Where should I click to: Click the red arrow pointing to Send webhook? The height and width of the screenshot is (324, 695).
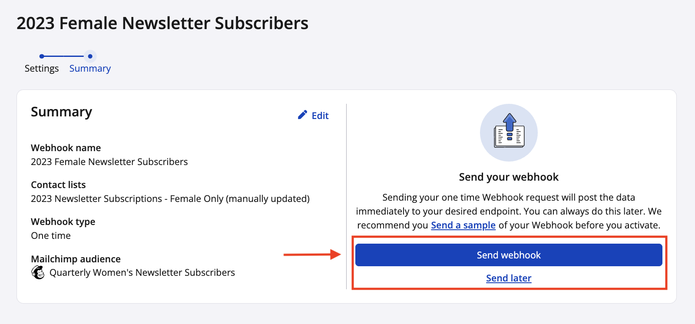[312, 255]
